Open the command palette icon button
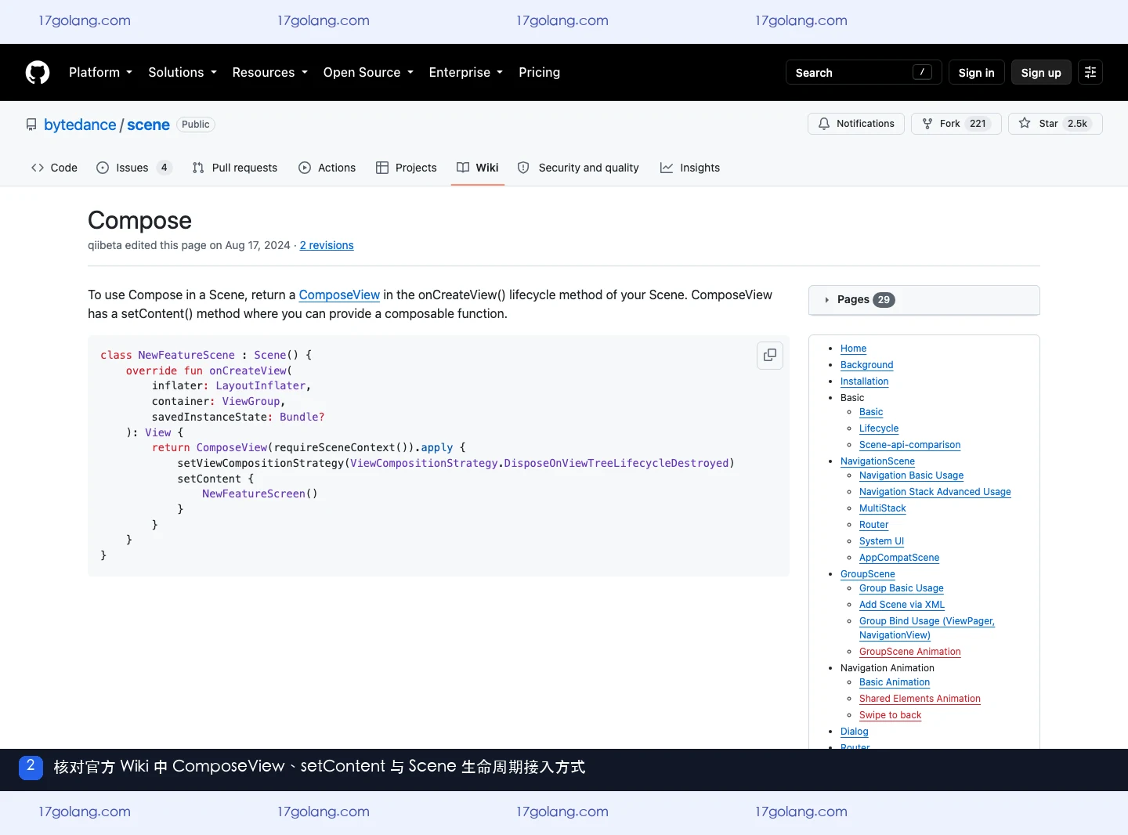 (1090, 72)
